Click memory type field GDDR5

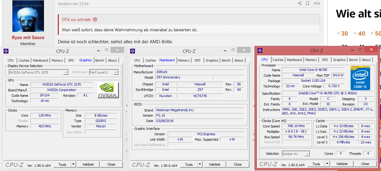tap(101, 121)
